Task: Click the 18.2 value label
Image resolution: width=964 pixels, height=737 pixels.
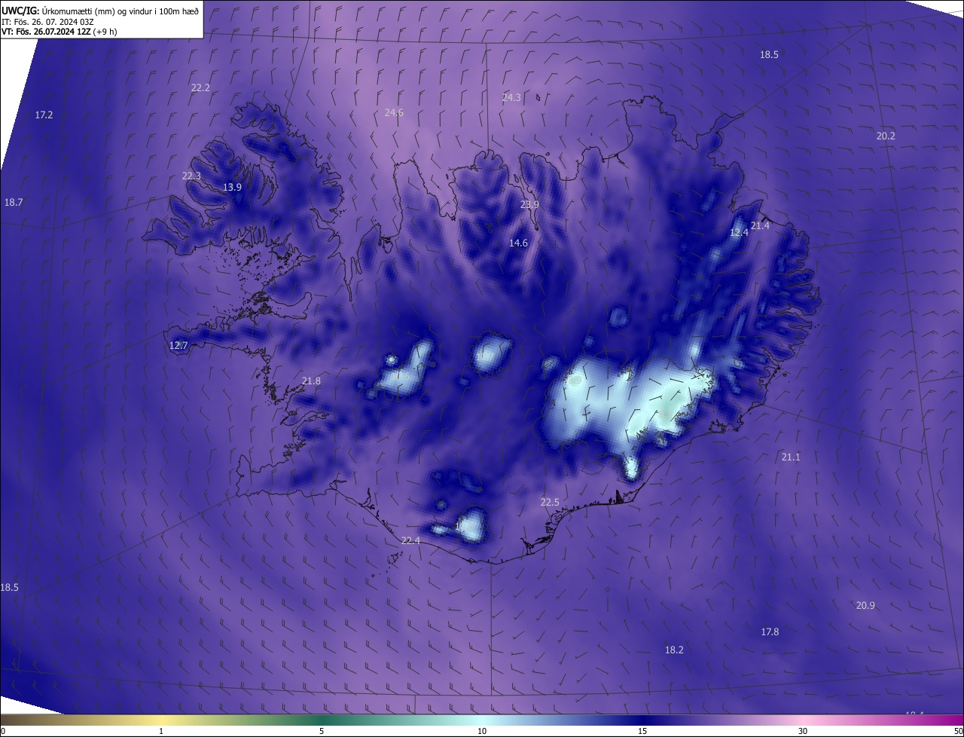Action: [x=674, y=650]
